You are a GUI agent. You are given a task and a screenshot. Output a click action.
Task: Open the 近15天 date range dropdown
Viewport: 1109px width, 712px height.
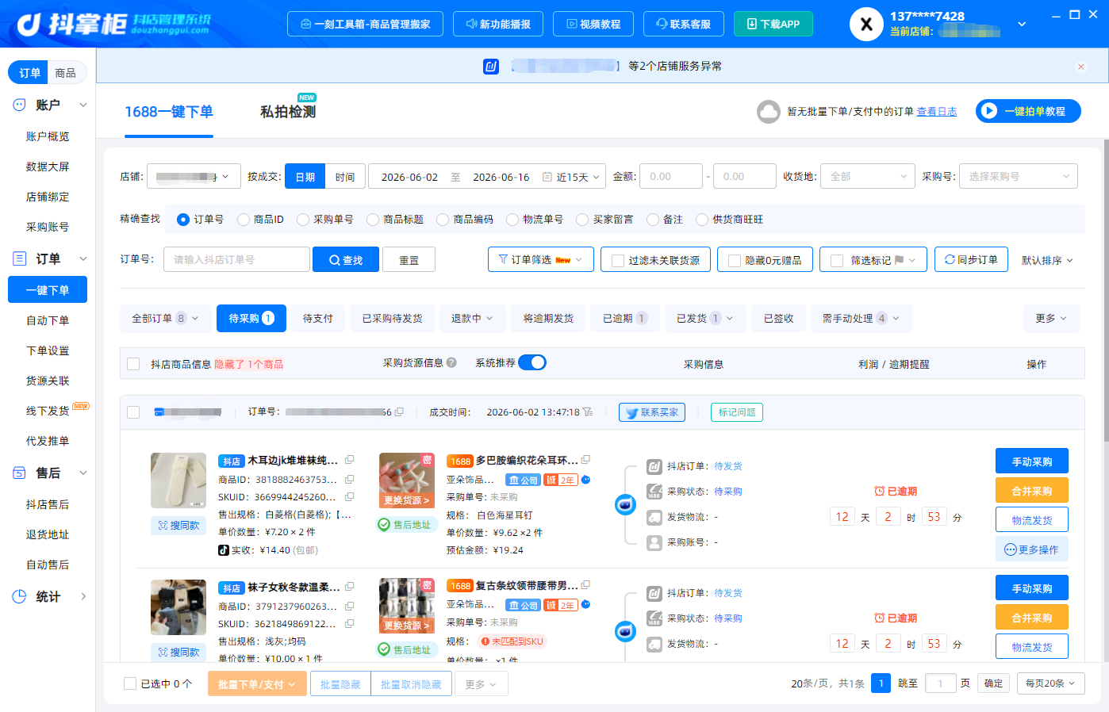point(572,176)
